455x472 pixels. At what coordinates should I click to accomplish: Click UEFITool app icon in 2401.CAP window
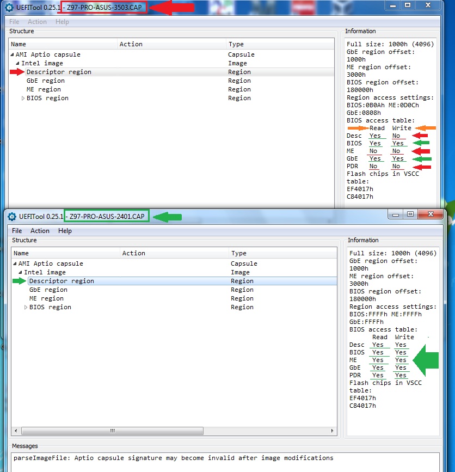(12, 217)
